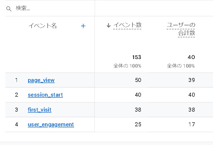Viewport: 213px width, 145px height.
Task: Select the page_view user total 39
Action: (191, 80)
